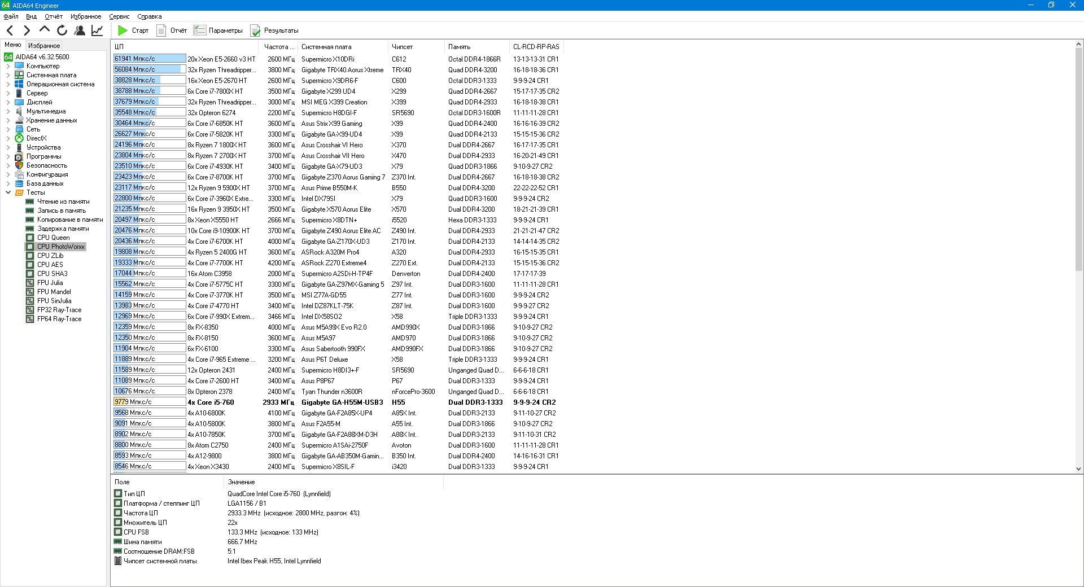Viewport: 1084px width, 587px height.
Task: Open the Избранное menu in the menu bar
Action: pos(86,16)
